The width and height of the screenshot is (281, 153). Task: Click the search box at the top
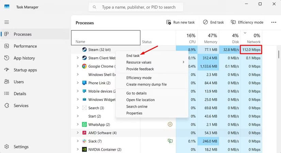coord(136,7)
